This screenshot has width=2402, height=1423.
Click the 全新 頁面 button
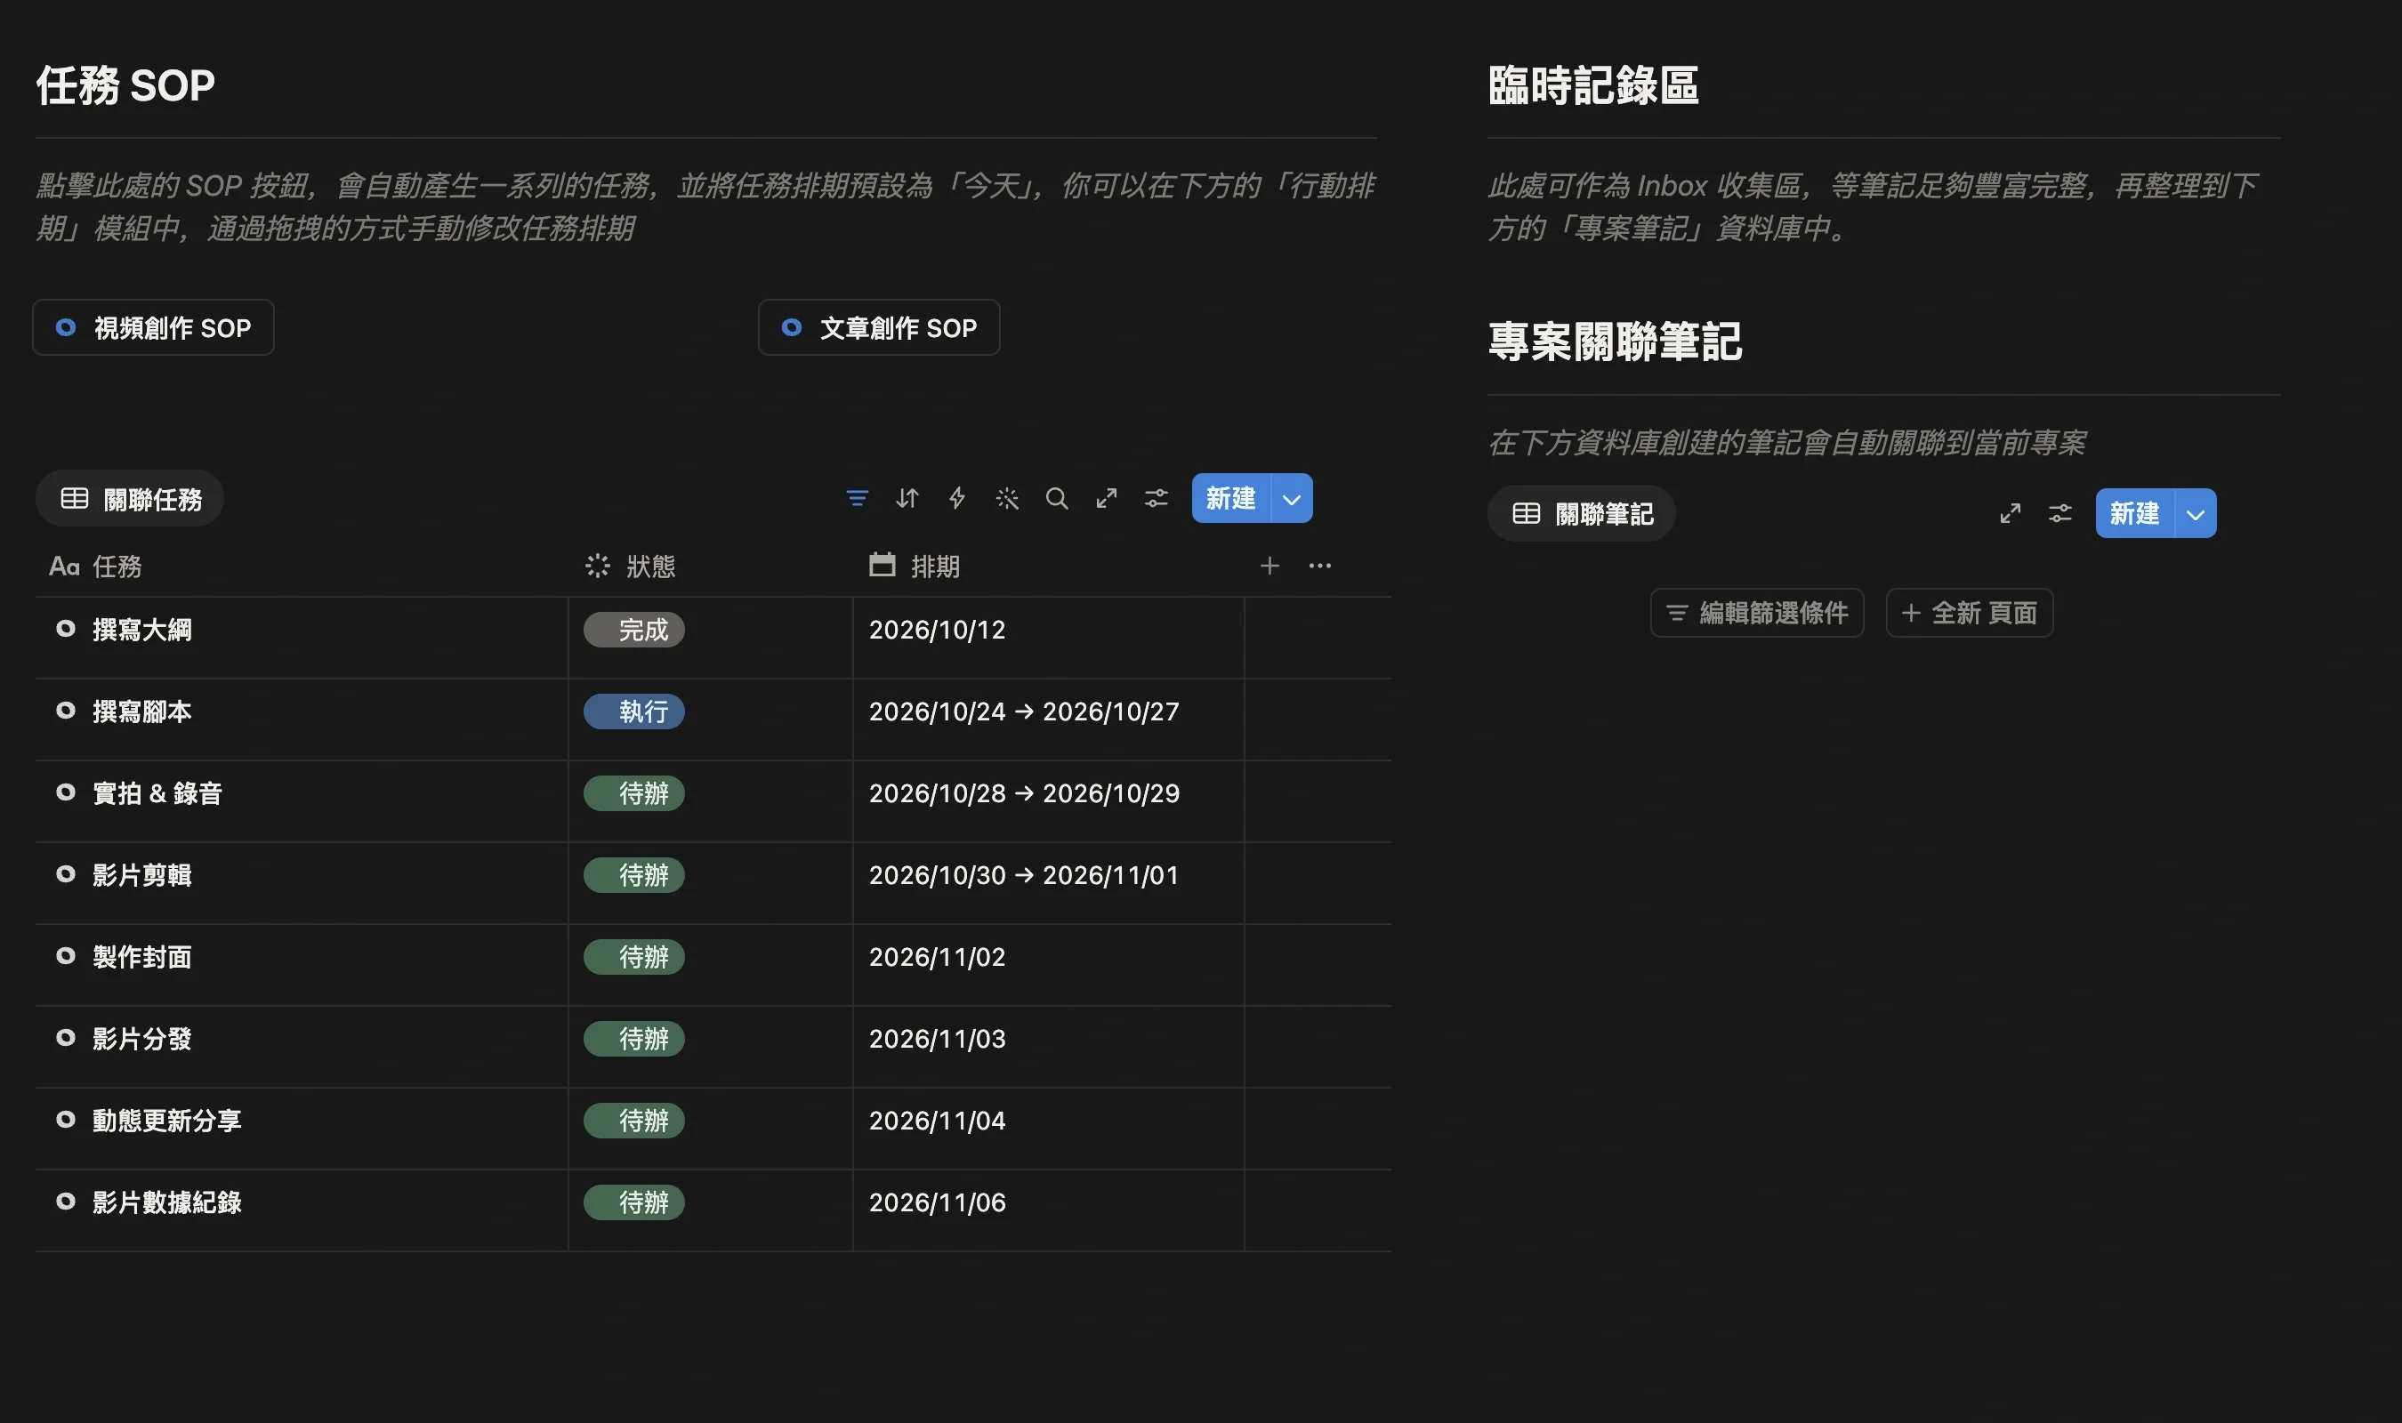[x=1970, y=613]
